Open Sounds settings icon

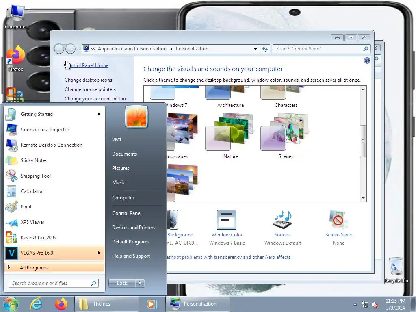click(283, 220)
